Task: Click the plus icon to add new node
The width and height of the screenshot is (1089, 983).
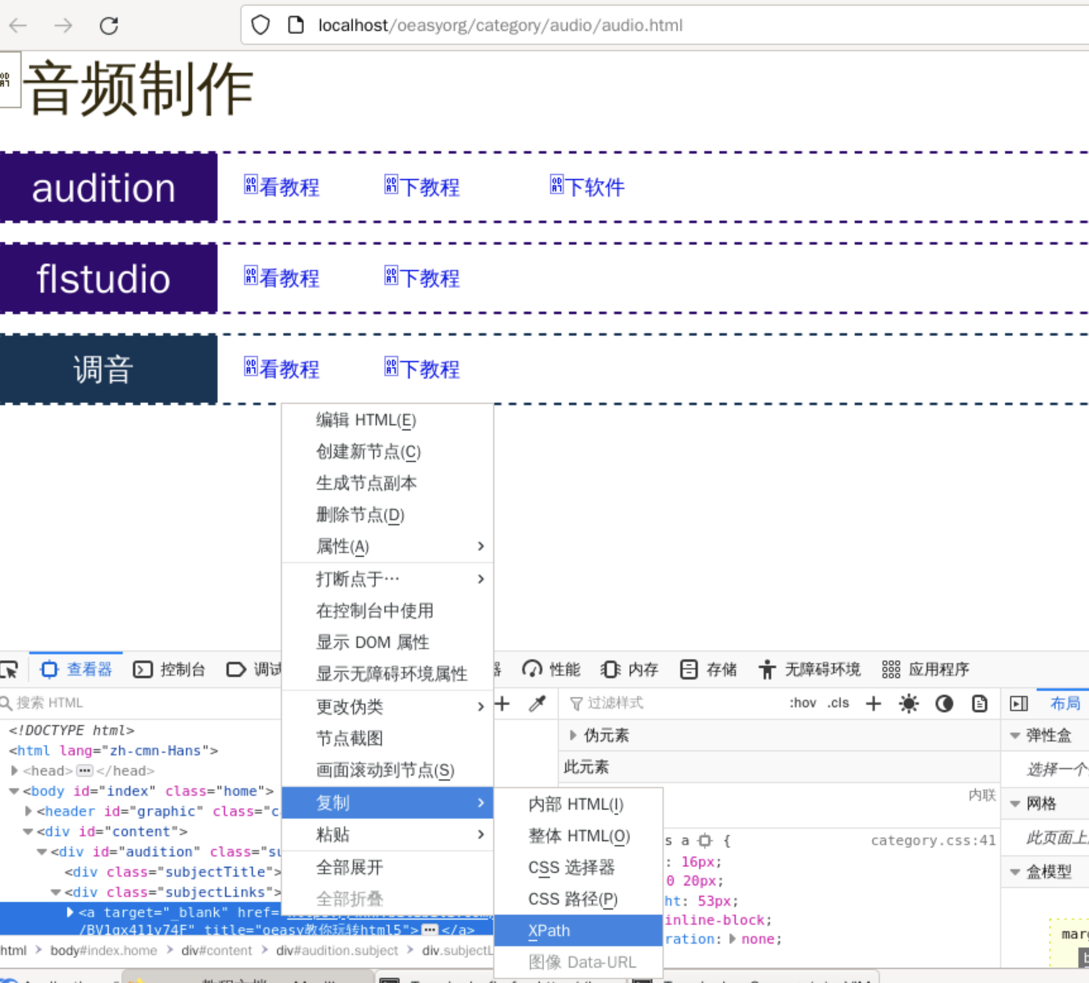Action: tap(502, 703)
